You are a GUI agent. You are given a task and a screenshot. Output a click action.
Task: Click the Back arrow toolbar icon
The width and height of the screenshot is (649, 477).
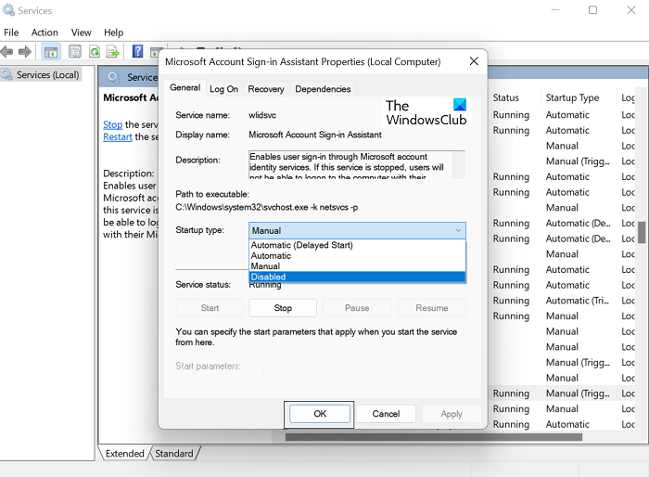(x=6, y=52)
